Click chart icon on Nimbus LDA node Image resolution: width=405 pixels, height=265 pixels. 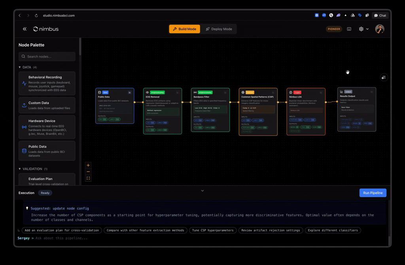[x=321, y=92]
